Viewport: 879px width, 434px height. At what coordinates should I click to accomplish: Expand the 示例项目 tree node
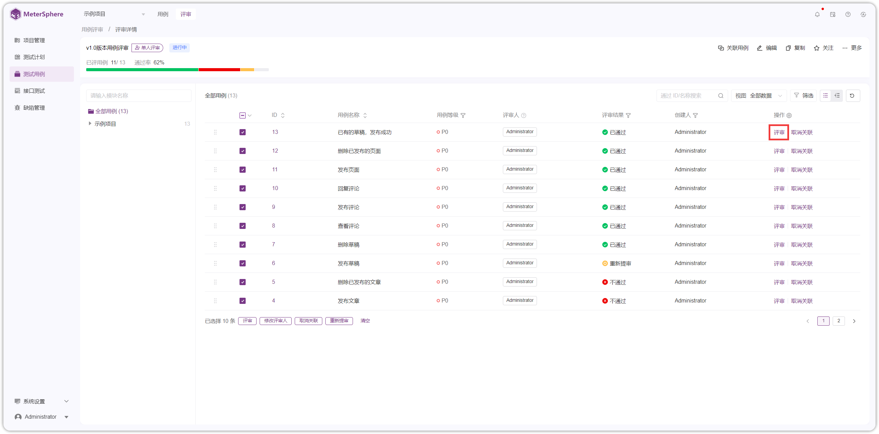(90, 124)
